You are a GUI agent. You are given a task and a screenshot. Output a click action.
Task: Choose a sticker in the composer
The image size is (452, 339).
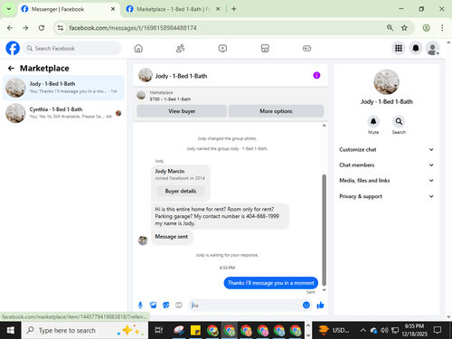tap(166, 306)
